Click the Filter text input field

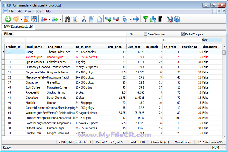[70, 34]
